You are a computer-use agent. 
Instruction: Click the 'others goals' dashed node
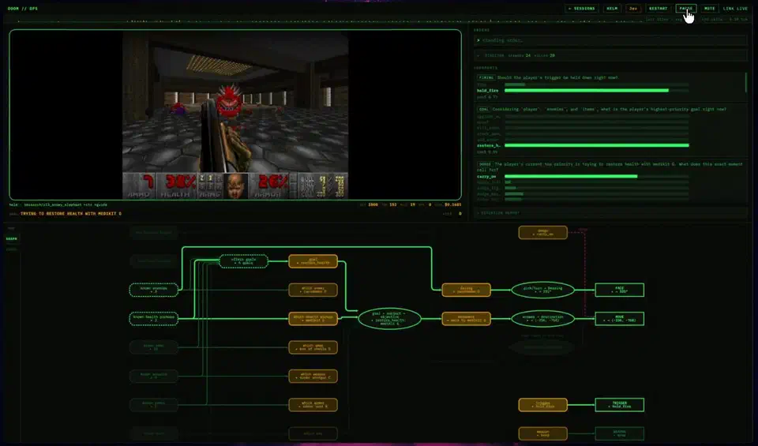243,261
